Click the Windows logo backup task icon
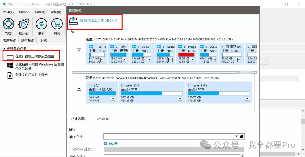 click(10, 66)
